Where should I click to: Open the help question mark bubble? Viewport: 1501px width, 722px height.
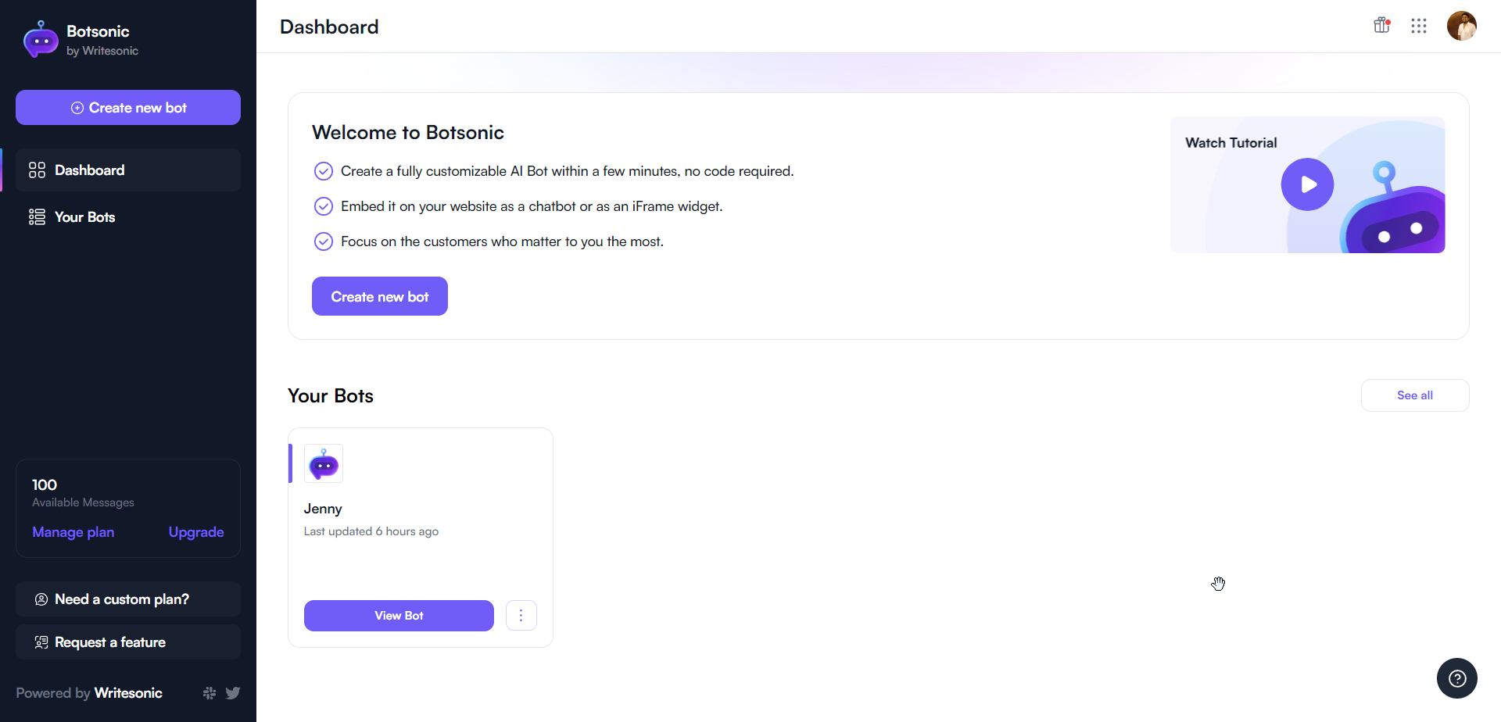(x=1457, y=678)
